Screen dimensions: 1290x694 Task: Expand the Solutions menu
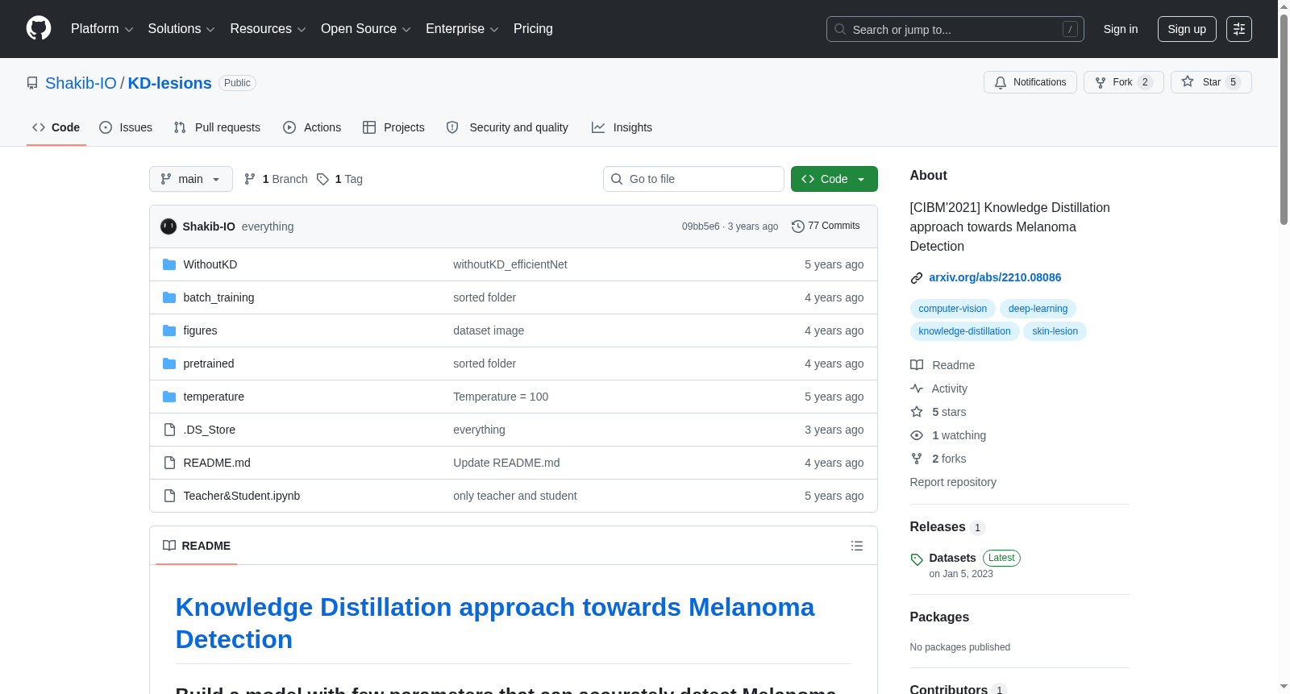pyautogui.click(x=181, y=29)
